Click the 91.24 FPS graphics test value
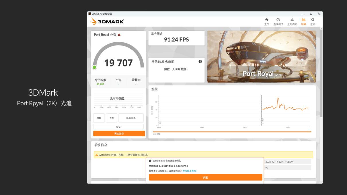The height and width of the screenshot is (195, 347). [x=176, y=40]
